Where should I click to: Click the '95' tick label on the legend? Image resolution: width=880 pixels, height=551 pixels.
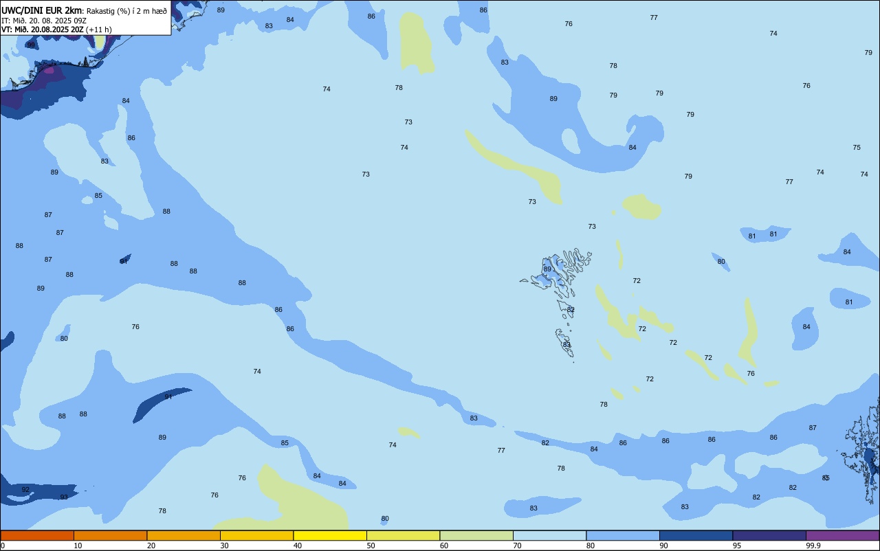coord(737,546)
